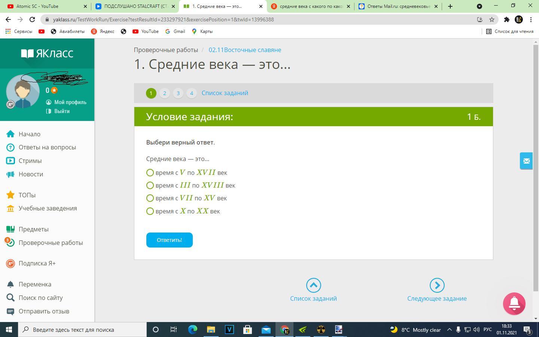Click the house icon next to Начало
The width and height of the screenshot is (539, 337).
[x=10, y=134]
